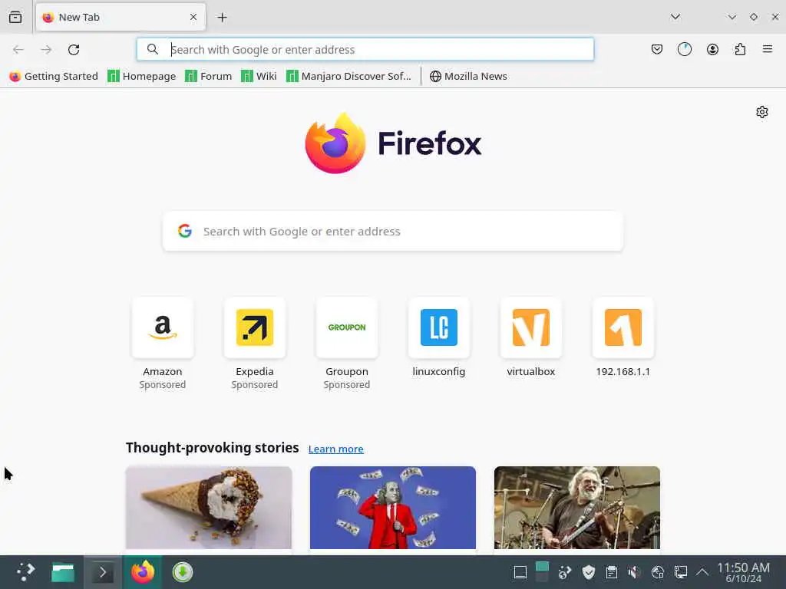
Task: Open the file manager taskbar icon
Action: (x=63, y=572)
